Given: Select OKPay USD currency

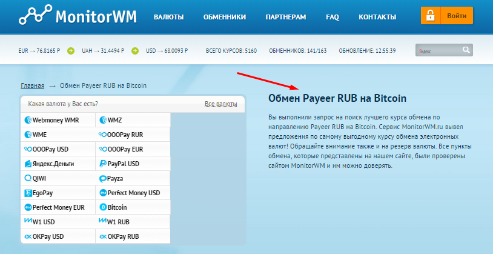Looking at the screenshot, I should (58, 236).
